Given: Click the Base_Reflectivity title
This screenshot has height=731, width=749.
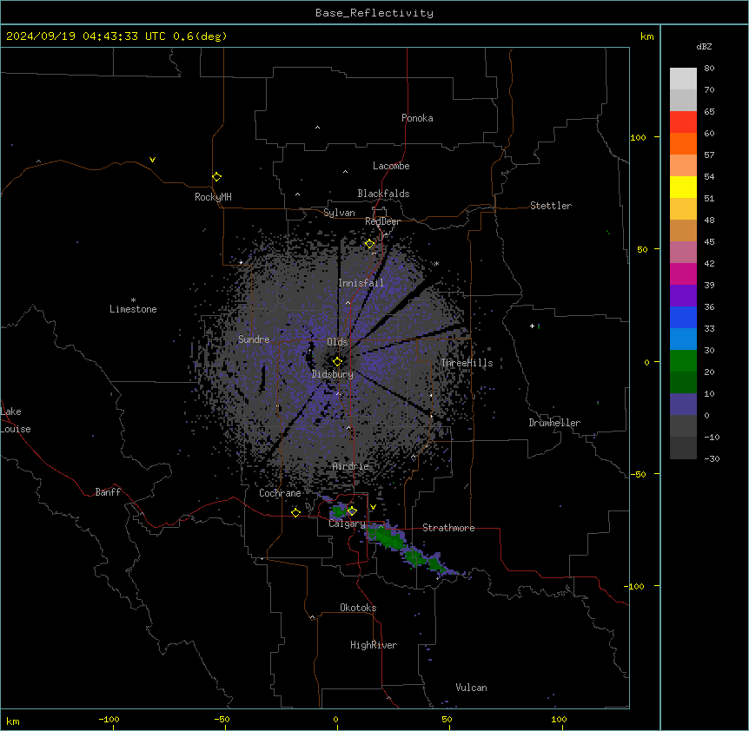Looking at the screenshot, I should [x=374, y=13].
